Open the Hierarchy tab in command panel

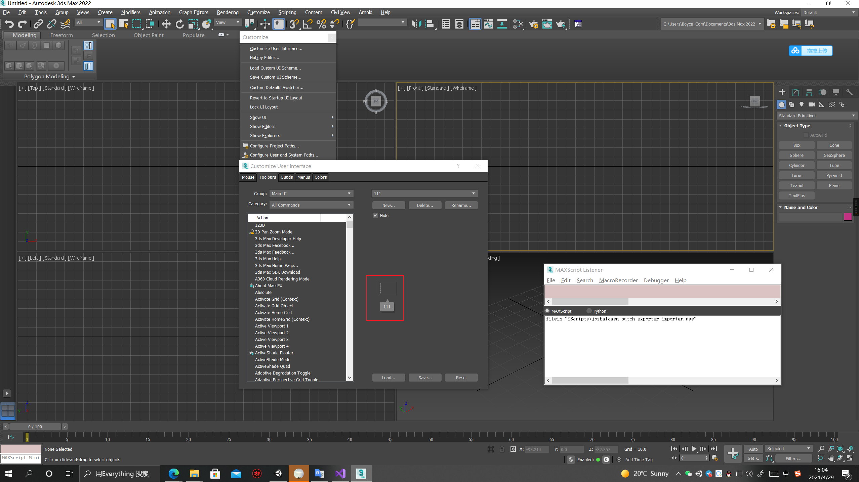click(x=809, y=92)
